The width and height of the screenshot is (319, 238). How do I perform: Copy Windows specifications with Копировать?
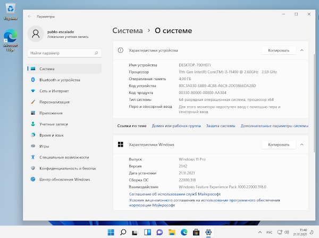tap(279, 144)
